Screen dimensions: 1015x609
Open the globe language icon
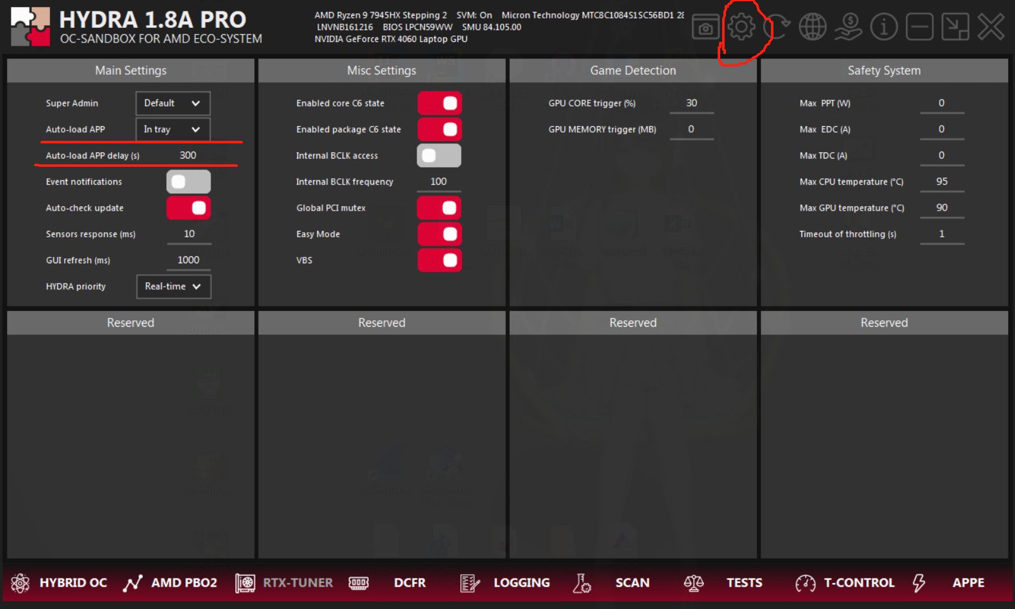point(812,27)
